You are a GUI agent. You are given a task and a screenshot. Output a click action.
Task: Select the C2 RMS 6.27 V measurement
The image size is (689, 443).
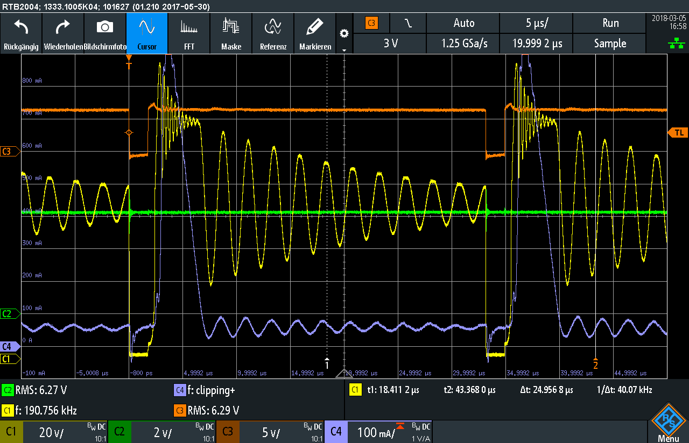pyautogui.click(x=35, y=390)
